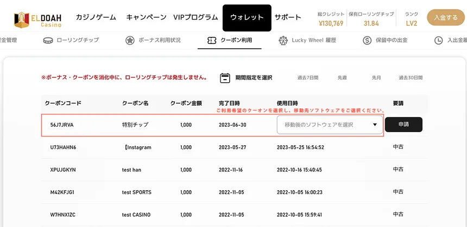Image resolution: width=467 pixels, height=227 pixels.
Task: Open the キャンペーン menu
Action: point(146,17)
